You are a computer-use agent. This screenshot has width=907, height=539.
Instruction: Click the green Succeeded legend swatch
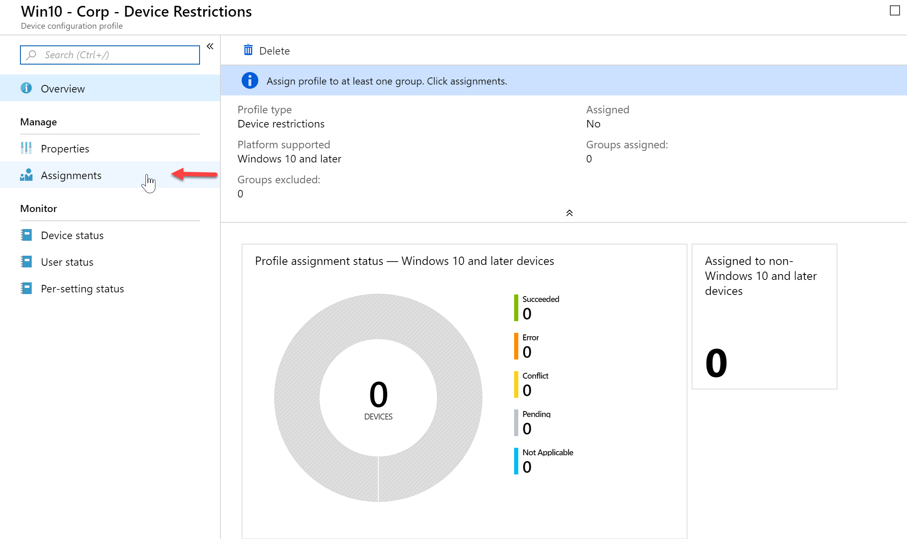coord(516,307)
